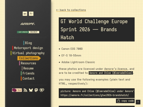Click the Last Updated date badge
Image resolution: width=143 pixels, height=107 pixels.
tap(28, 32)
